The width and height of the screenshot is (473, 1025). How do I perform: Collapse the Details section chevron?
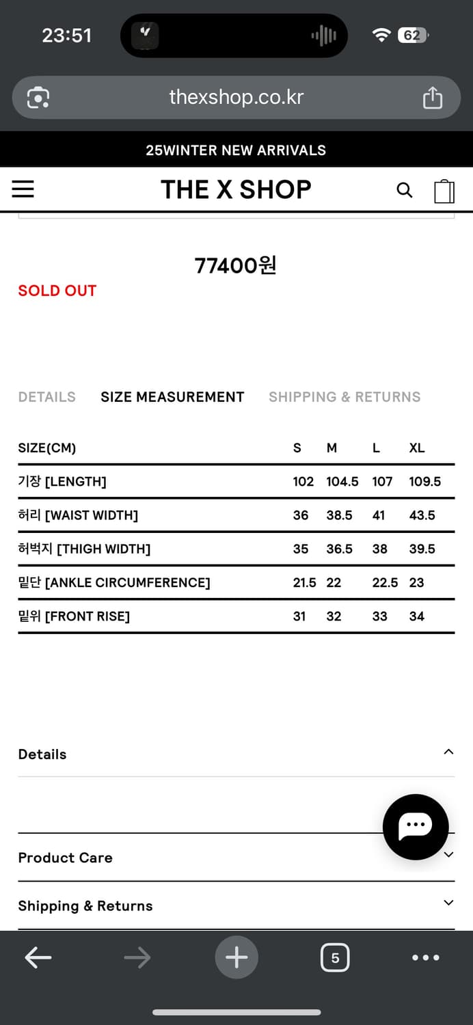[448, 752]
